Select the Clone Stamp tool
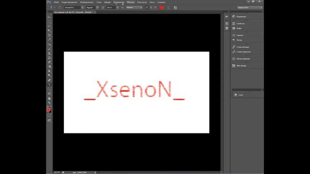Image resolution: width=310 pixels, height=174 pixels. pyautogui.click(x=49, y=53)
